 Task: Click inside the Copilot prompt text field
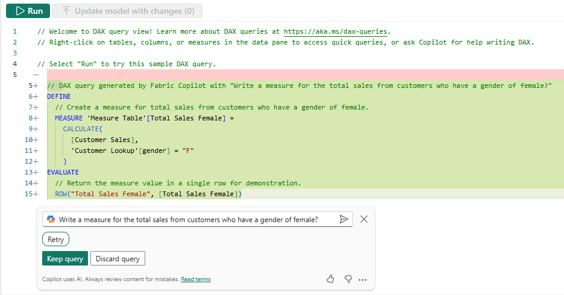coord(193,220)
